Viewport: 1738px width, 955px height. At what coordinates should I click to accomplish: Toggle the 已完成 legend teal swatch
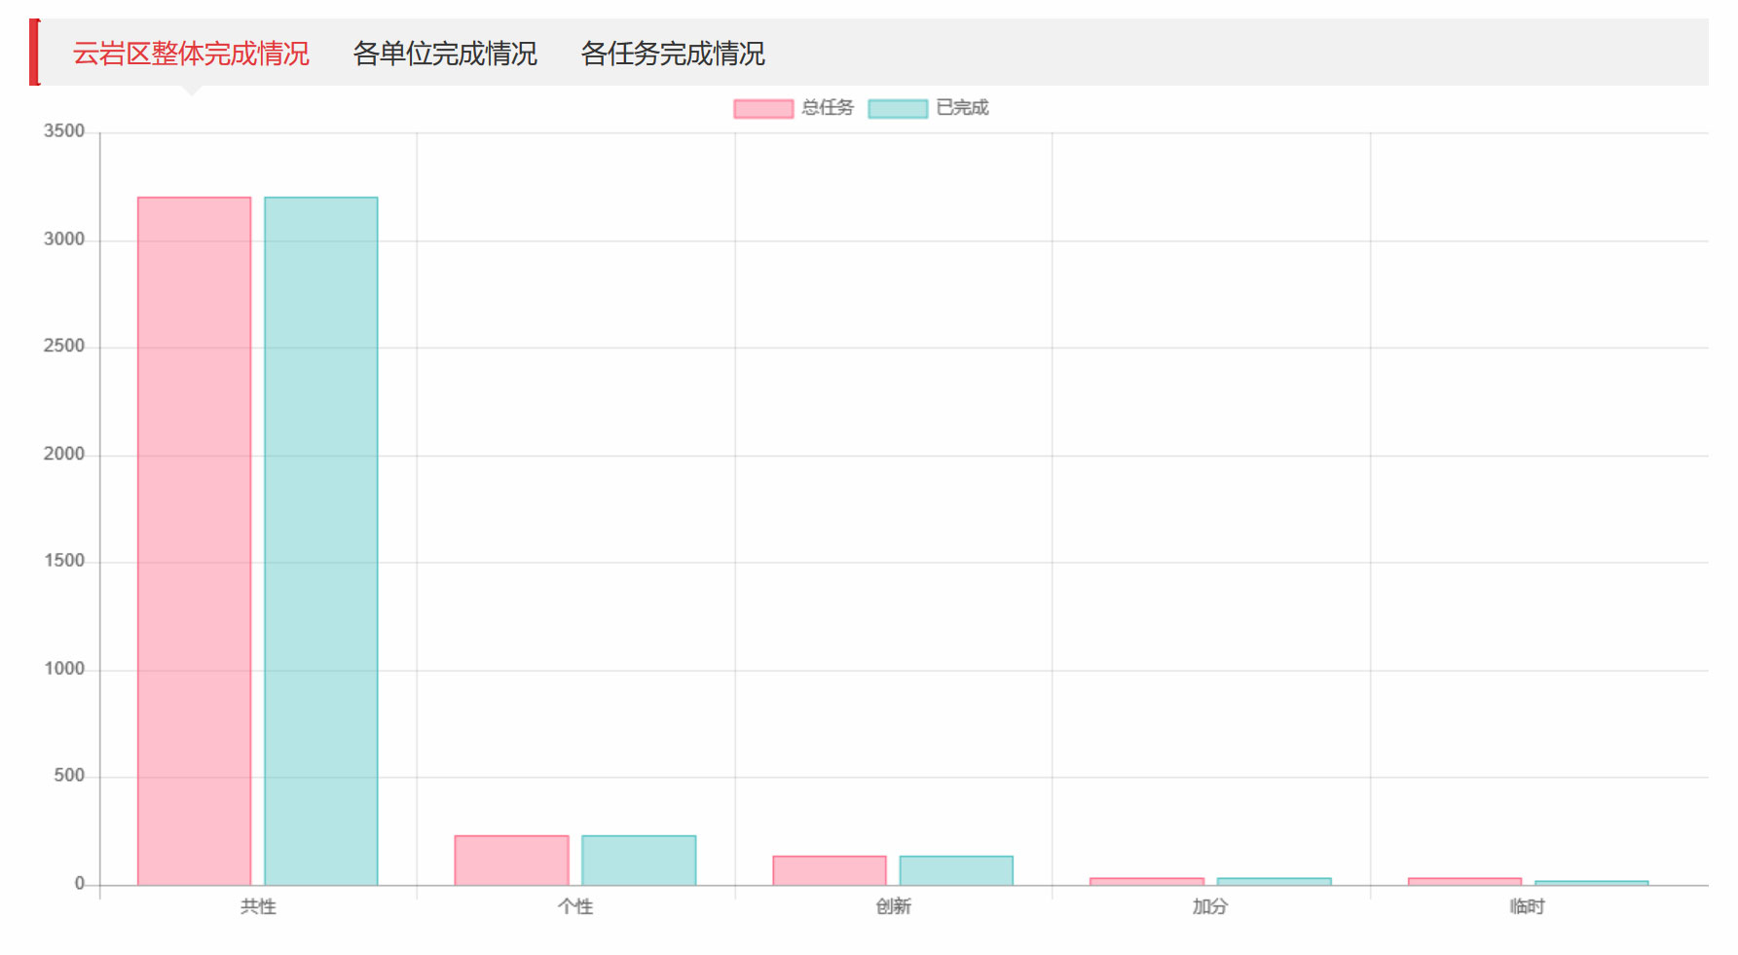[x=898, y=108]
